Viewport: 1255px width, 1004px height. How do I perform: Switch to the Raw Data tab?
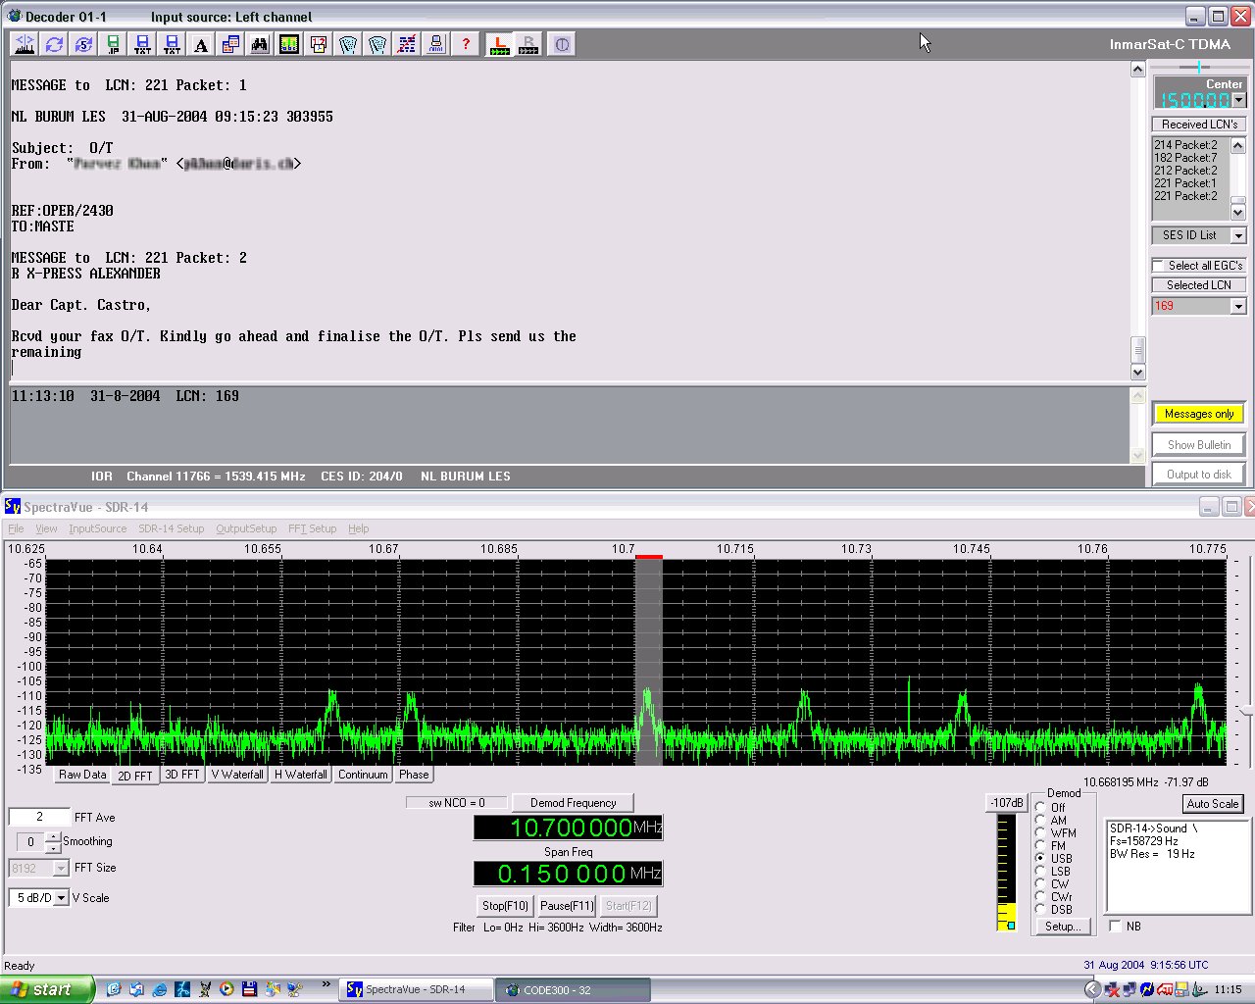click(x=82, y=775)
